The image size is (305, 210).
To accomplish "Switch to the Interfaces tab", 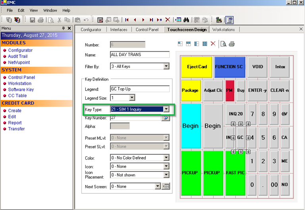I will point(119,29).
